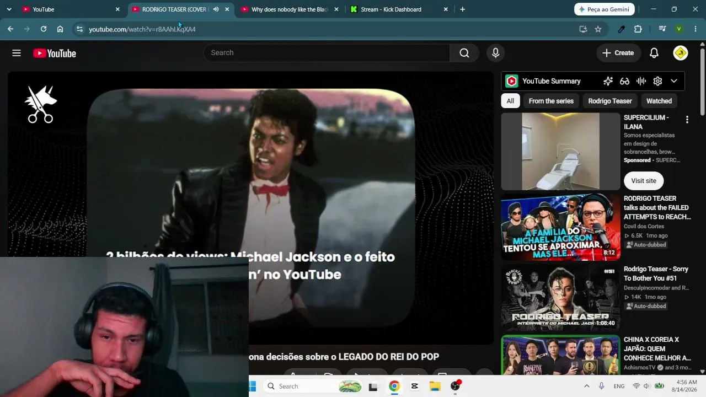706x397 pixels.
Task: Switch to Stream - Kick Dashboard tab
Action: (399, 9)
